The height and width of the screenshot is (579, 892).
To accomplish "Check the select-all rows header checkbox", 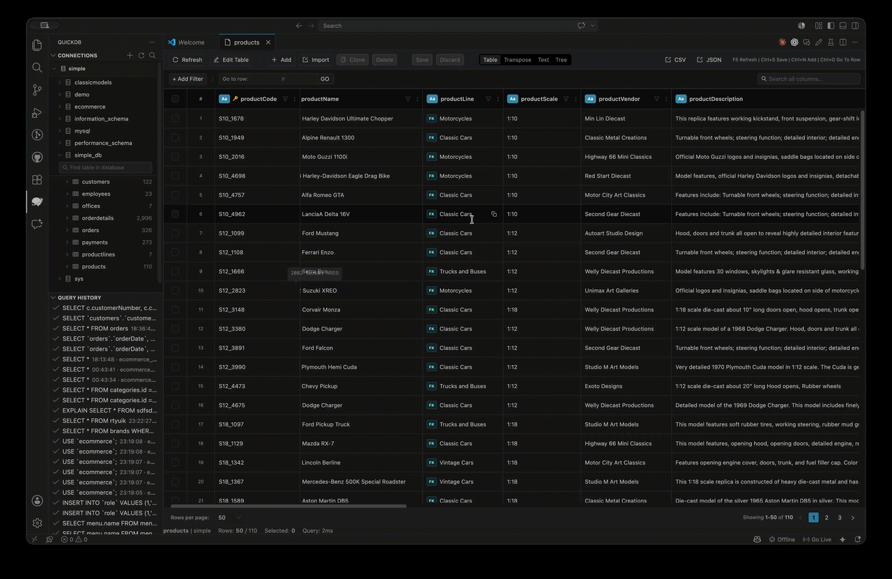I will click(175, 99).
